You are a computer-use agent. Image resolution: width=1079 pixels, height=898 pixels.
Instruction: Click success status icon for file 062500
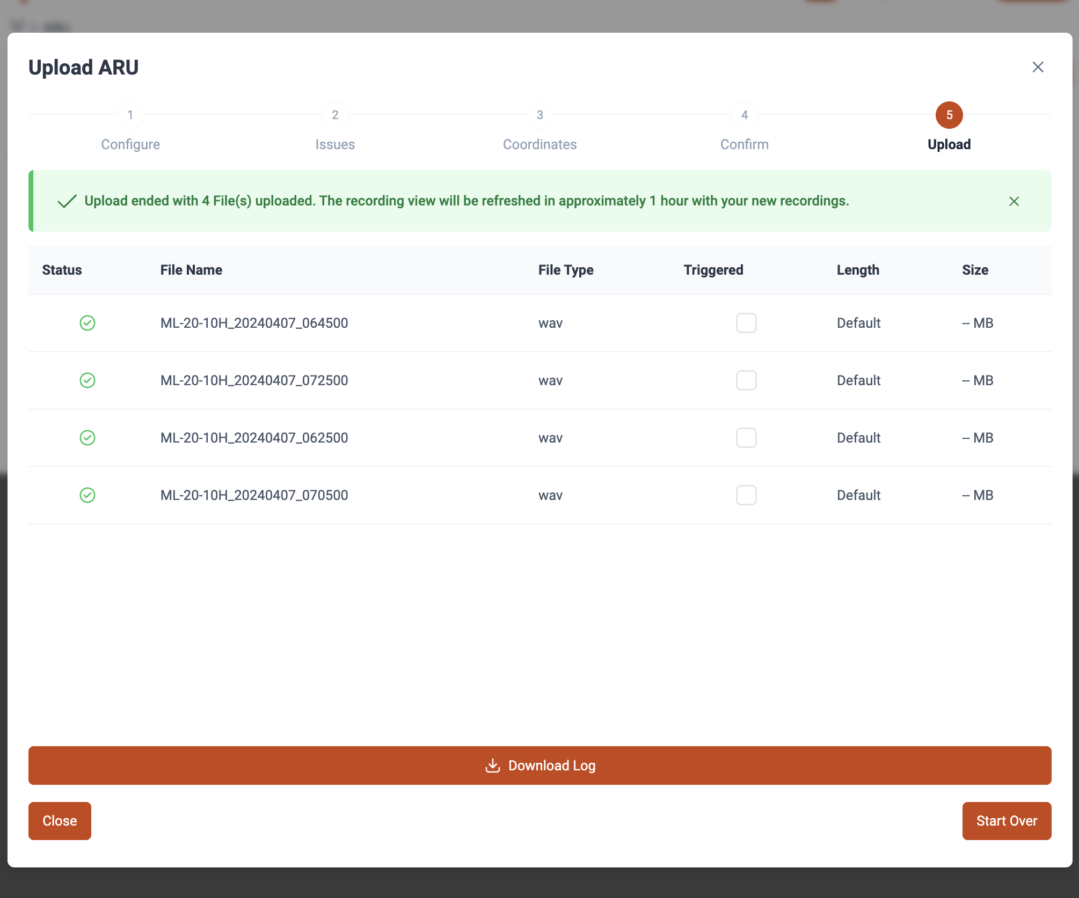88,438
